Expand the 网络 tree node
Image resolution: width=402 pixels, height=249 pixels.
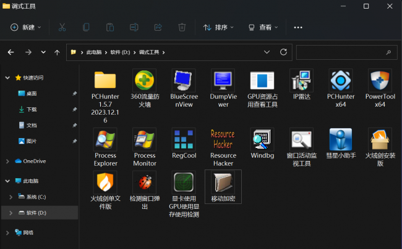coord(7,232)
